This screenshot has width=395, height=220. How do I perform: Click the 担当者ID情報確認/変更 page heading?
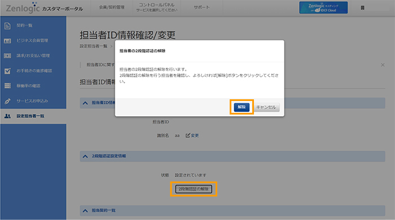(128, 35)
